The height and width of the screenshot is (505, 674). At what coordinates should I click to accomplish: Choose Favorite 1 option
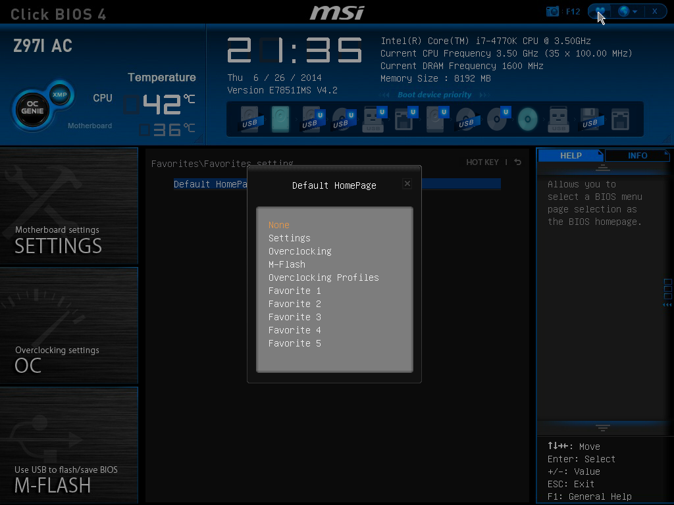pyautogui.click(x=294, y=291)
